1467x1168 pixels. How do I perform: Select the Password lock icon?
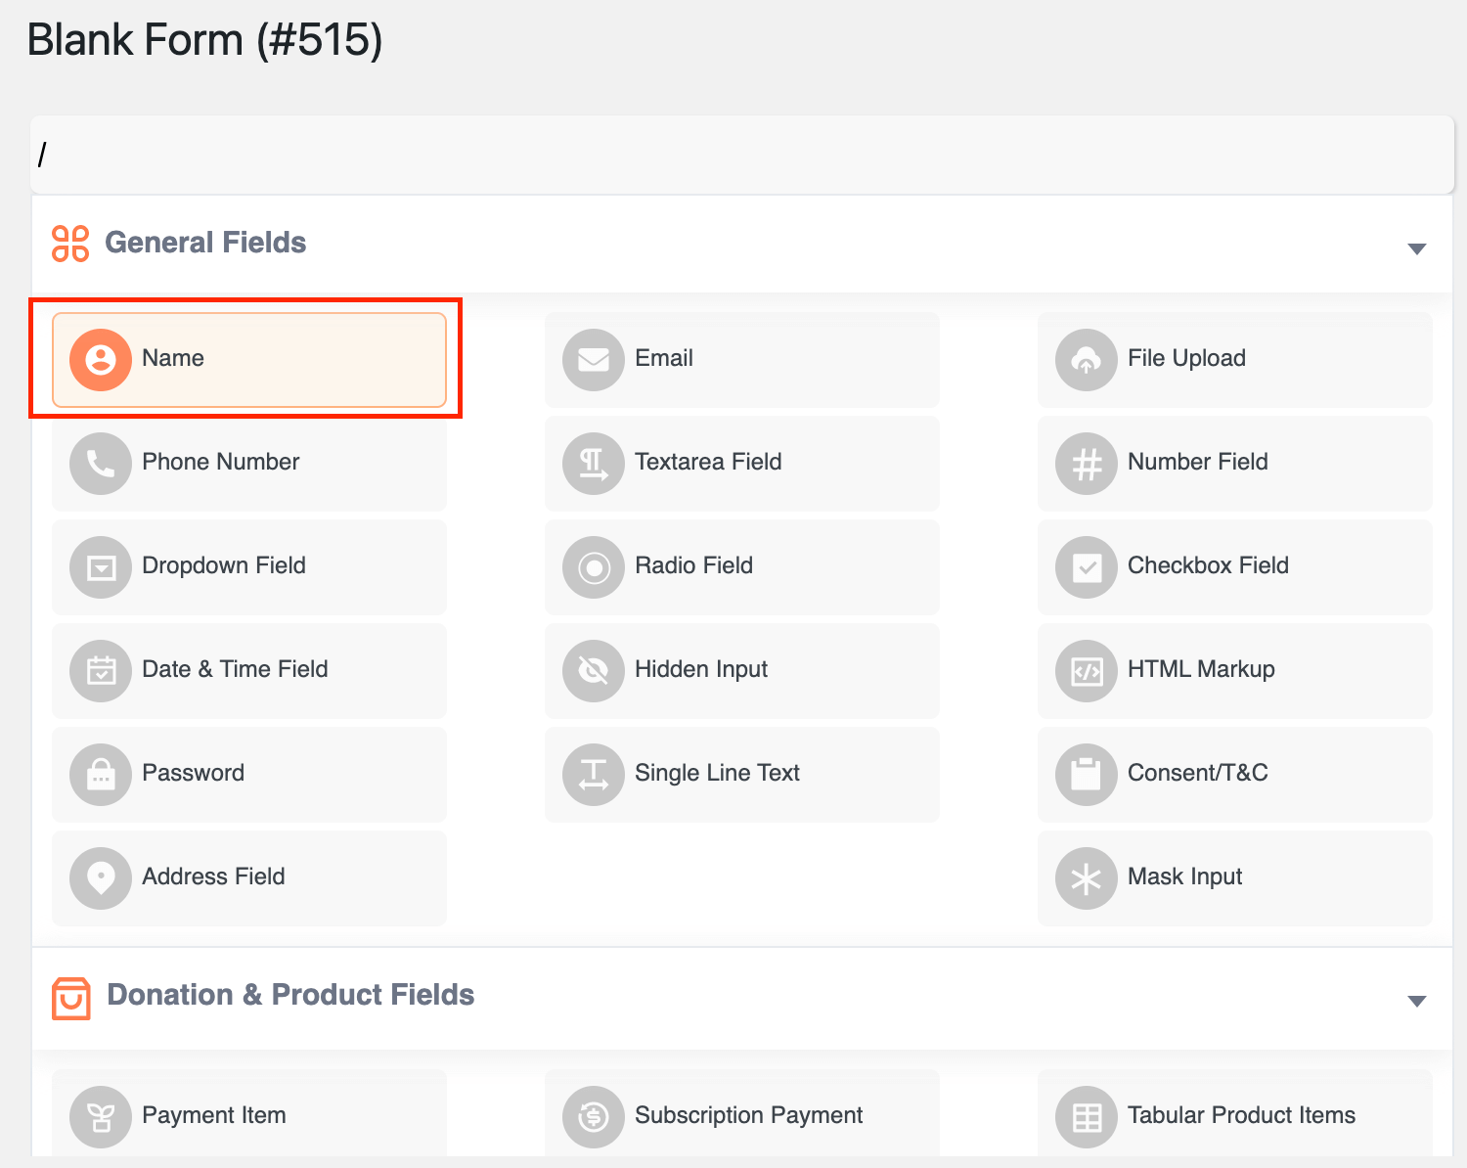click(x=100, y=775)
